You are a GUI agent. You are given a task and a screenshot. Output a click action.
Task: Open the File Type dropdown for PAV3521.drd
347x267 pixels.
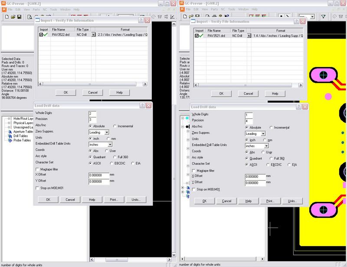click(249, 36)
